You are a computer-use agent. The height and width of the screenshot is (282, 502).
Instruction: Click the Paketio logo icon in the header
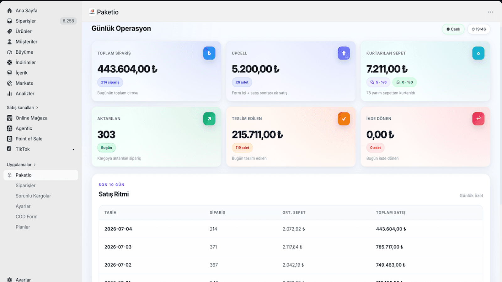92,12
